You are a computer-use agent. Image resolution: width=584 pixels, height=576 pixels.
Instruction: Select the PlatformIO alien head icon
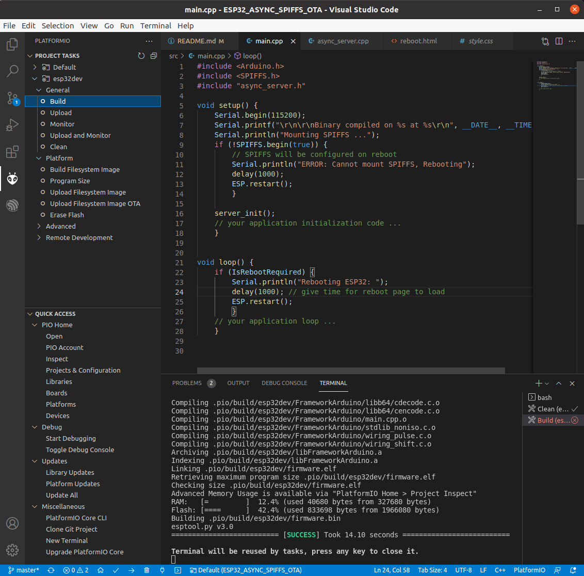pyautogui.click(x=12, y=179)
